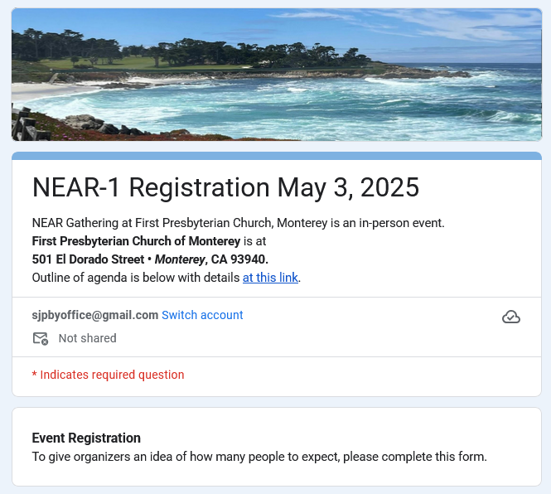Click the "Not shared" label
Image resolution: width=551 pixels, height=494 pixels.
point(87,338)
